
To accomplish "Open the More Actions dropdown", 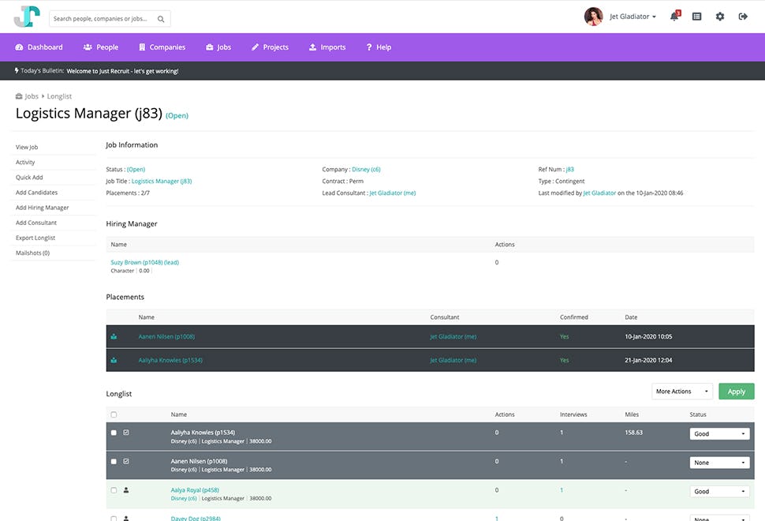I will point(681,391).
